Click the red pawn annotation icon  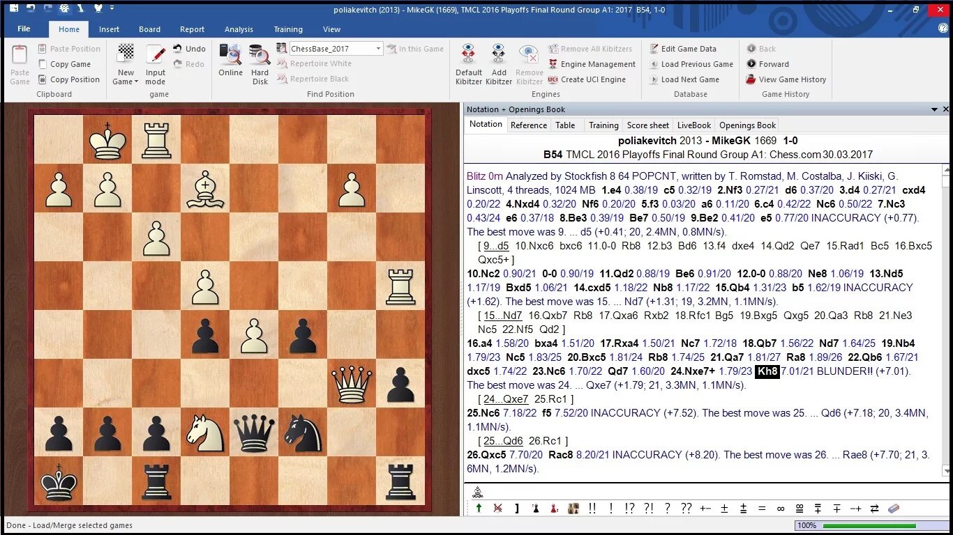coord(554,509)
